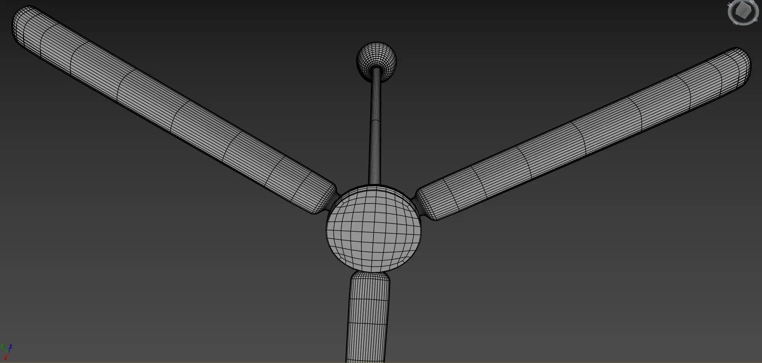The width and height of the screenshot is (762, 363).
Task: Click the S label on the ViewCube compass
Action: 756,20
